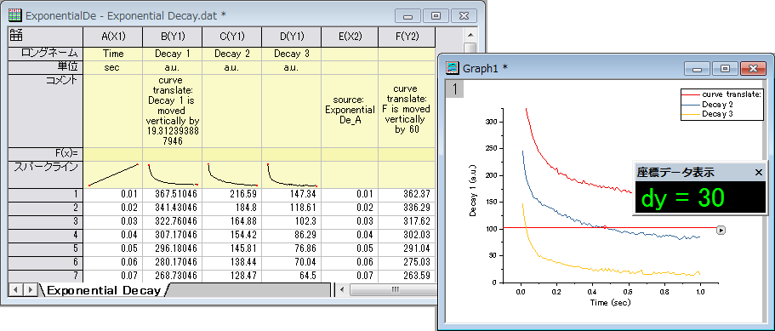Click the sparkline for column A
This screenshot has width=775, height=331.
[x=112, y=174]
